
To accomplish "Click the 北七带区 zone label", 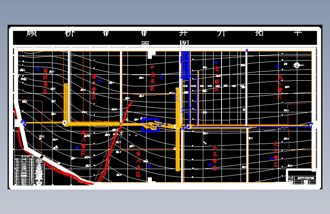I will click(276, 154).
